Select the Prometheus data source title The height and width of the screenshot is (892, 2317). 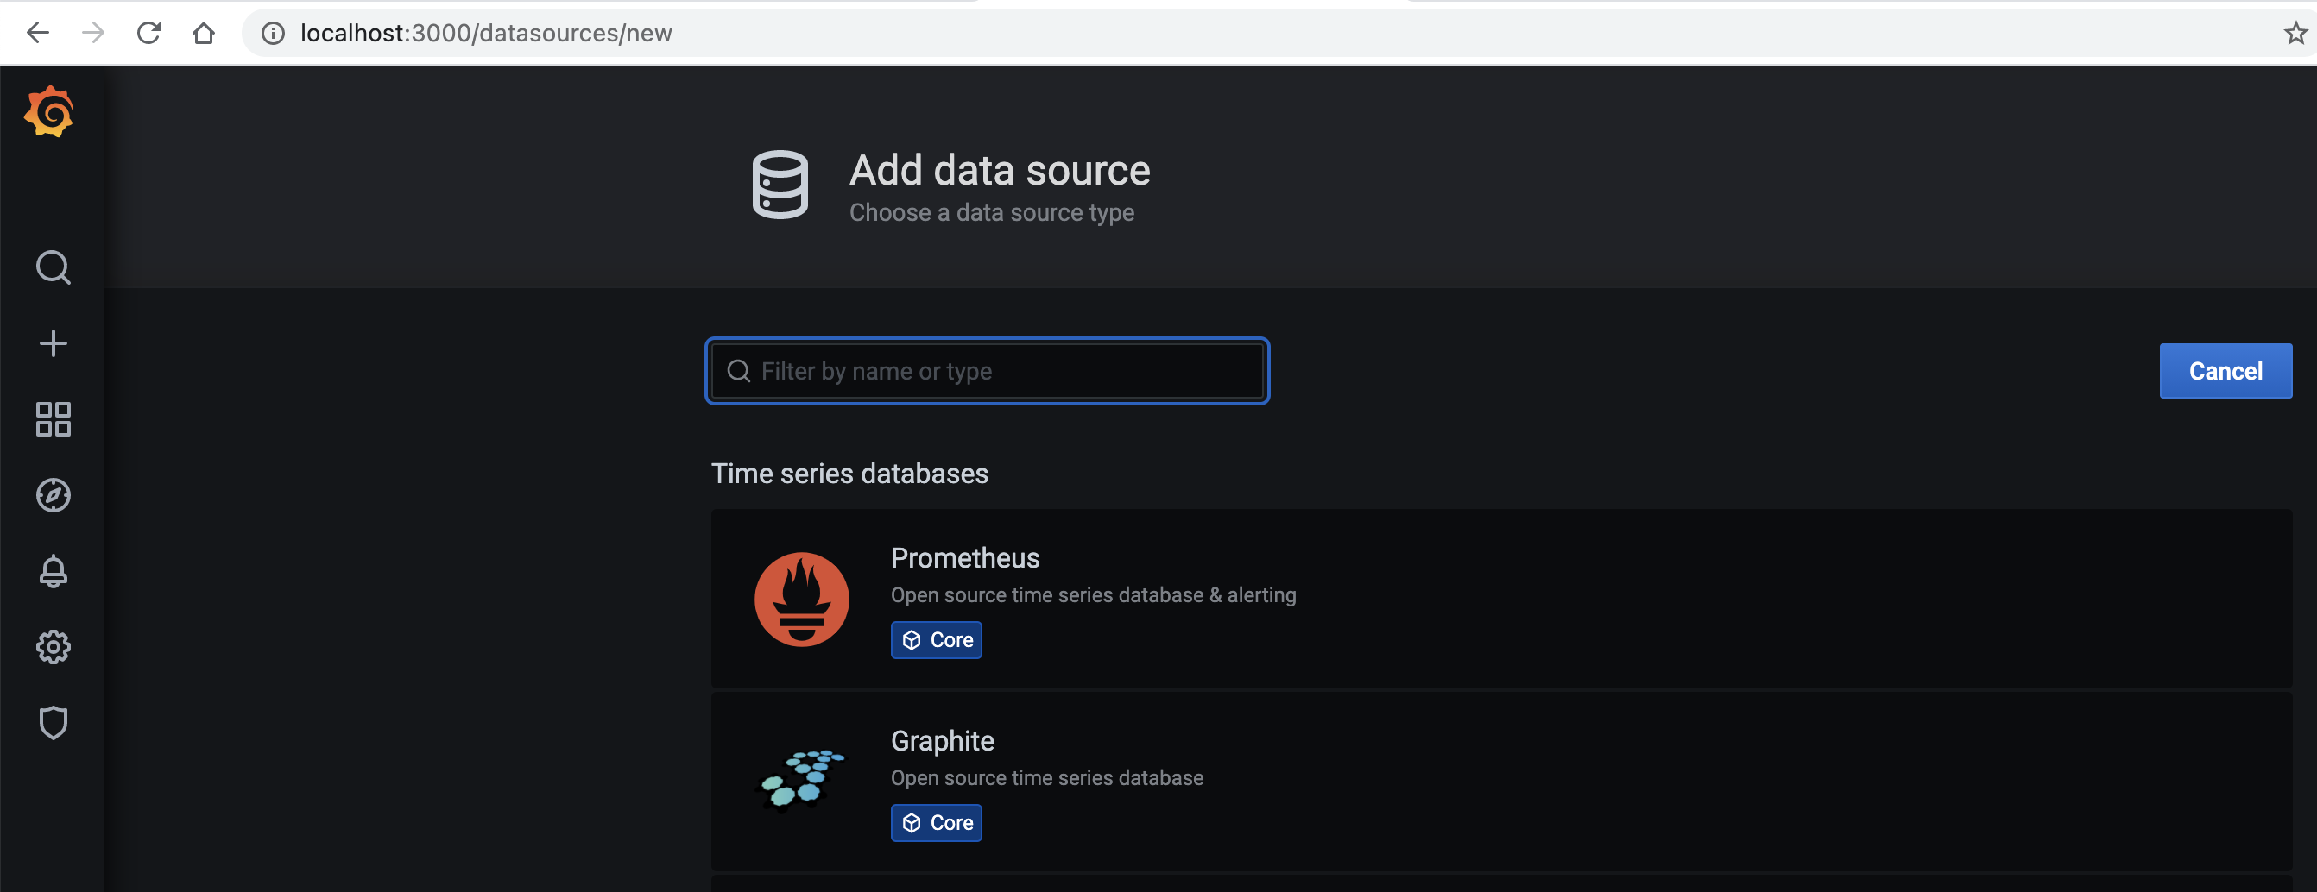coord(965,558)
